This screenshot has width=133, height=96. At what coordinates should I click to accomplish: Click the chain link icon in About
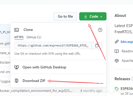tap(117, 42)
